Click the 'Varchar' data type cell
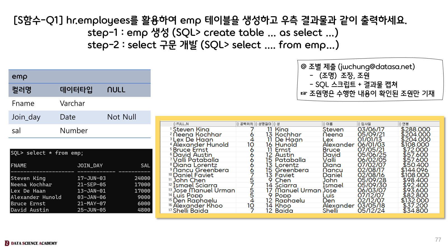The height and width of the screenshot is (252, 448). click(72, 104)
